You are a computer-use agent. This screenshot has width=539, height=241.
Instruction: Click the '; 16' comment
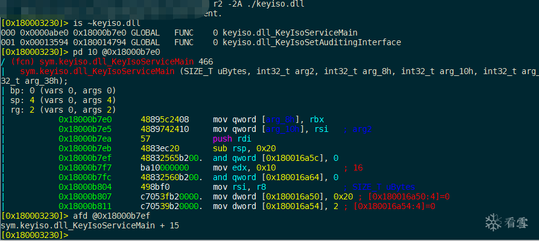pos(353,167)
